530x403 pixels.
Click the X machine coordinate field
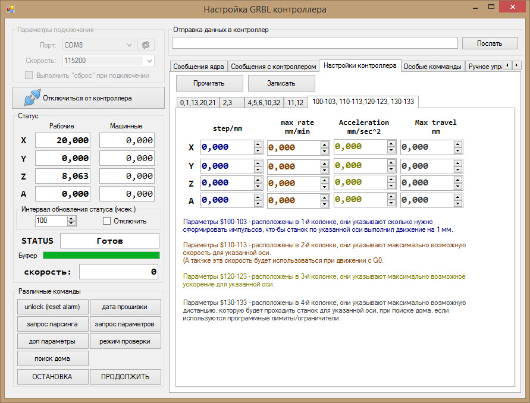pos(127,140)
